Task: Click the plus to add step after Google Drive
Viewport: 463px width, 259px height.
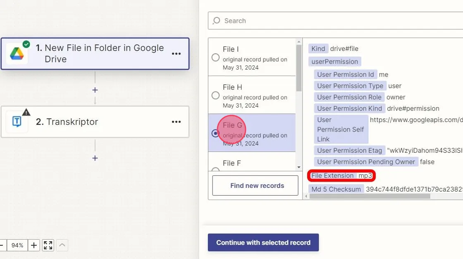Action: coord(95,90)
